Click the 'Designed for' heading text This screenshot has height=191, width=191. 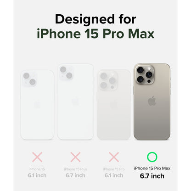point(95,19)
